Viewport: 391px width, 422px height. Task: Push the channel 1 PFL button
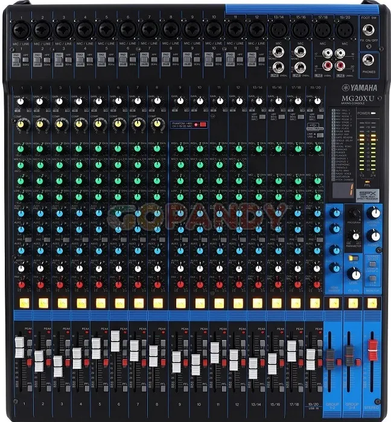pyautogui.click(x=30, y=388)
